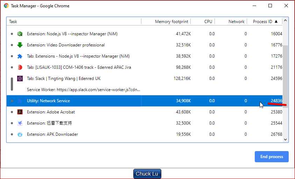Click the Chuck Lu taskbar label
Screen dimensions: 295x179
[x=147, y=174]
